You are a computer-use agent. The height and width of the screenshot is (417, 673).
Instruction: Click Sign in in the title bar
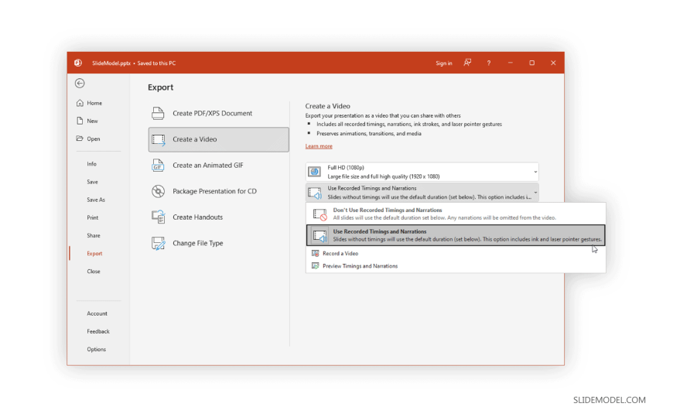tap(444, 63)
